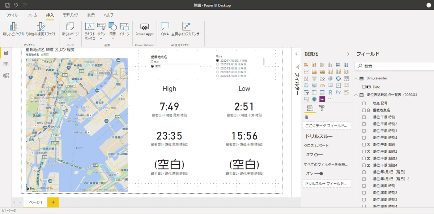Screen dimensions: 434x214
Task: Select 東京 radio in 掲載地点名 slicer
Action: click(x=152, y=66)
